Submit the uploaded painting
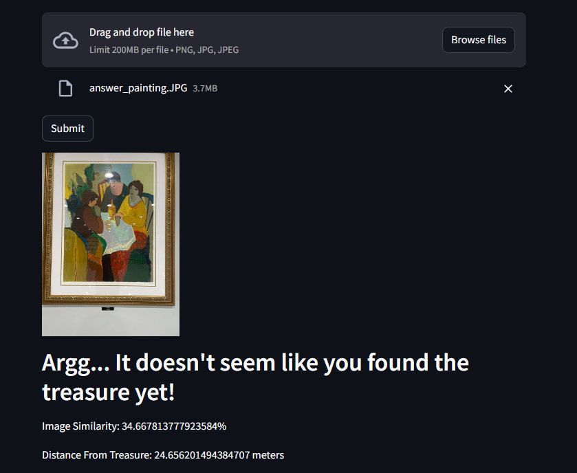 (67, 129)
